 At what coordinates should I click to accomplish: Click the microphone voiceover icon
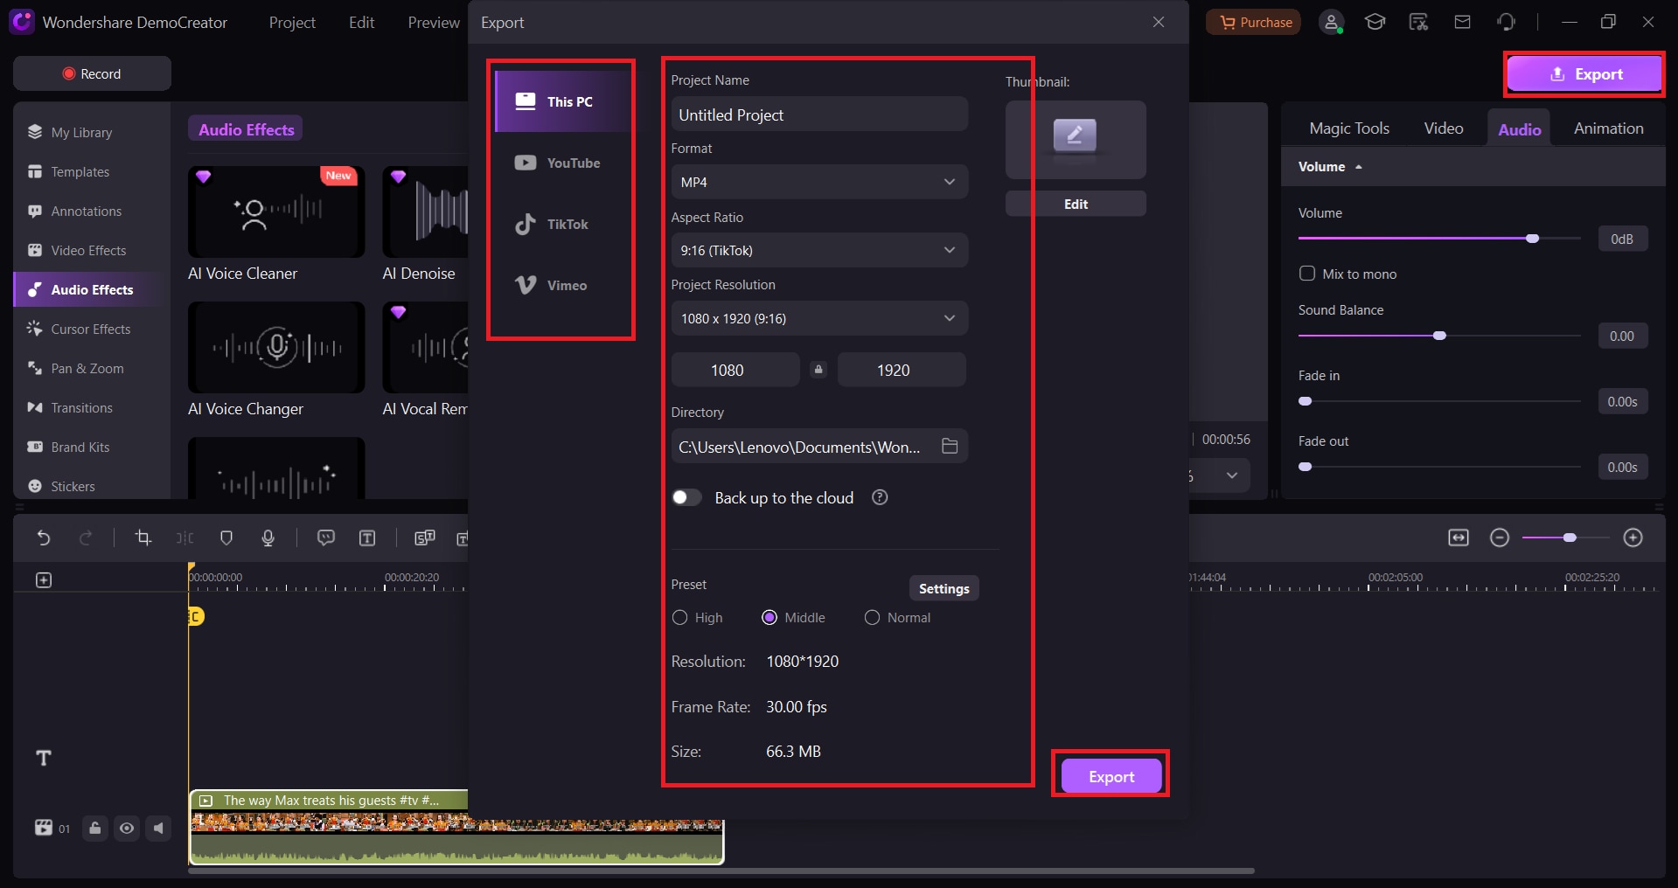268,538
